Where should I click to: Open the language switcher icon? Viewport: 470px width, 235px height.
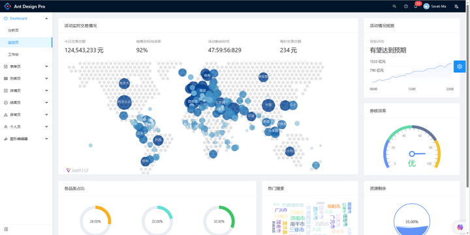pos(456,7)
